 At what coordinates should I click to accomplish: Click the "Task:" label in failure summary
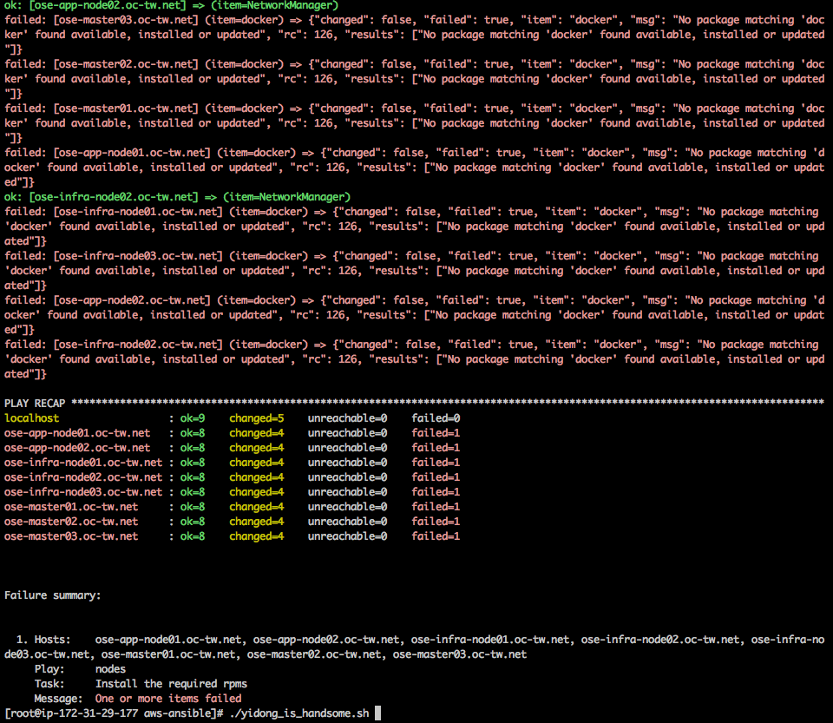[x=49, y=684]
